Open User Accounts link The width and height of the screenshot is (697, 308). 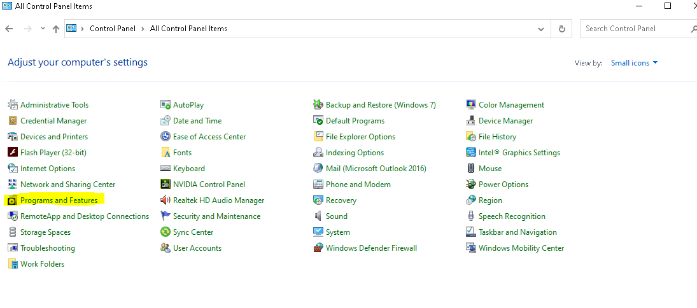[x=197, y=248]
